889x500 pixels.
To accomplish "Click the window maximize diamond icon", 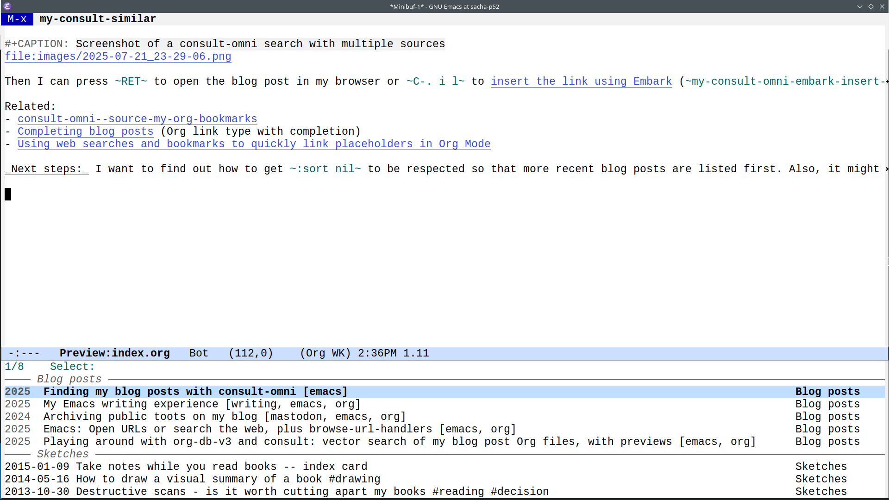I will (x=871, y=6).
